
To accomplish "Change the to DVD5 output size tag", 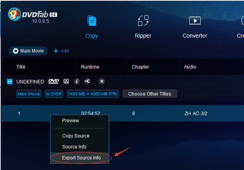I will pyautogui.click(x=54, y=94).
